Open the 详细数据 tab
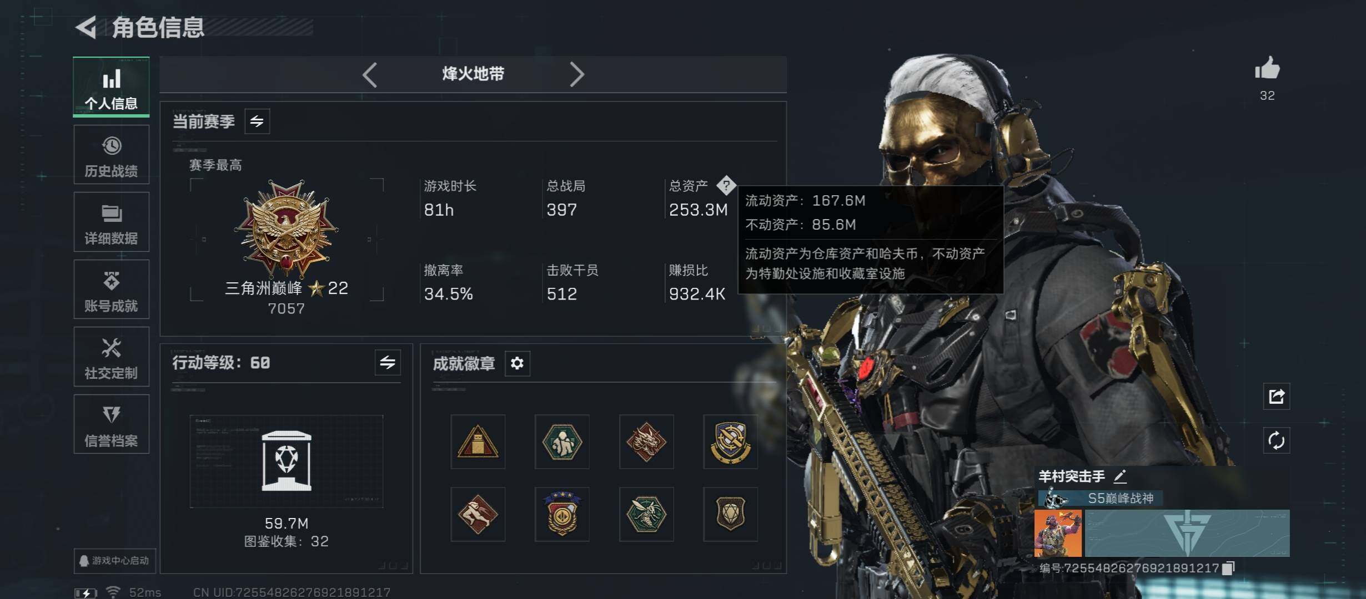 pyautogui.click(x=111, y=222)
